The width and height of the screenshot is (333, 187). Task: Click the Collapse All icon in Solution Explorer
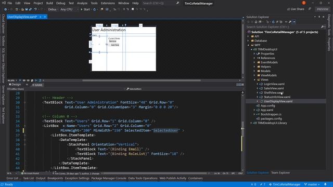click(277, 22)
